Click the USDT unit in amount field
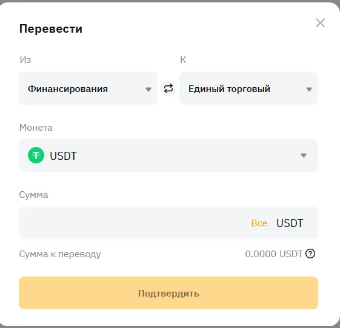The image size is (340, 328). tap(290, 223)
